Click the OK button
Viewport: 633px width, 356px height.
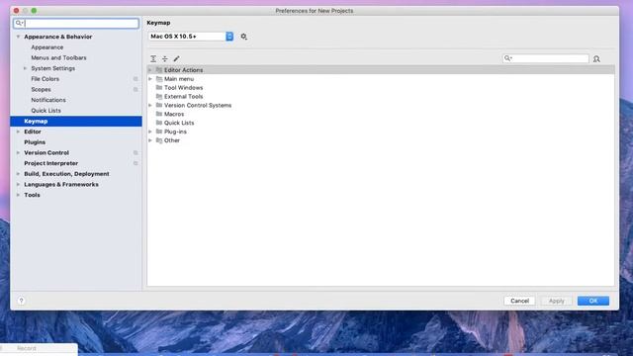[x=593, y=301]
